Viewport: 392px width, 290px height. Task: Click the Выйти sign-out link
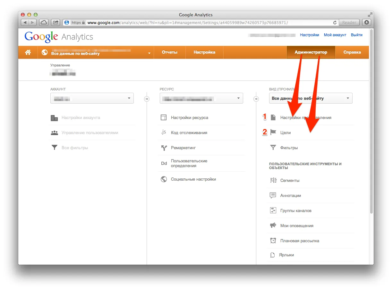[356, 35]
